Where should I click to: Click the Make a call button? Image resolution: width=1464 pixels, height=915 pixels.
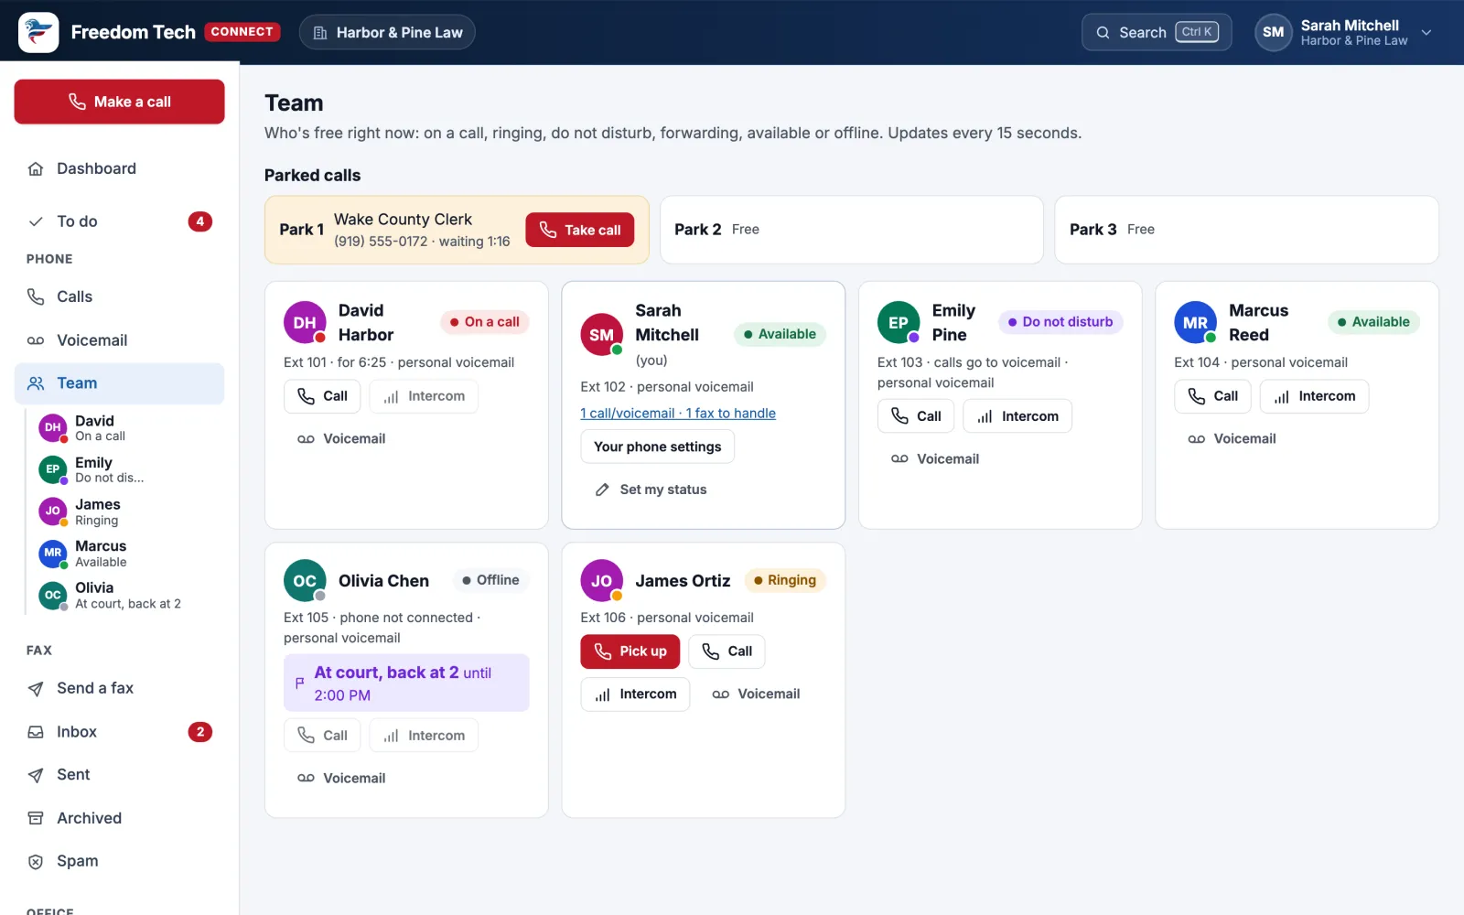coord(119,102)
